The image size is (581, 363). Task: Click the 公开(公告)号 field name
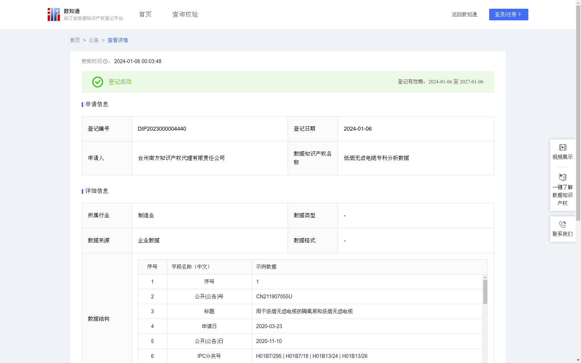pyautogui.click(x=209, y=297)
